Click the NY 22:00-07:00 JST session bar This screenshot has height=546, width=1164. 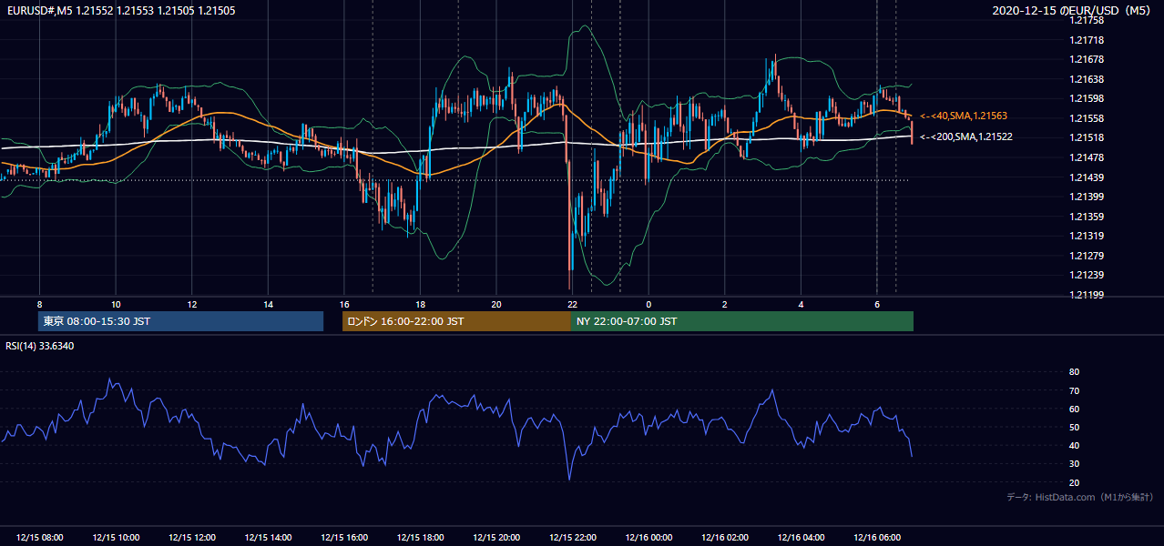coord(742,321)
